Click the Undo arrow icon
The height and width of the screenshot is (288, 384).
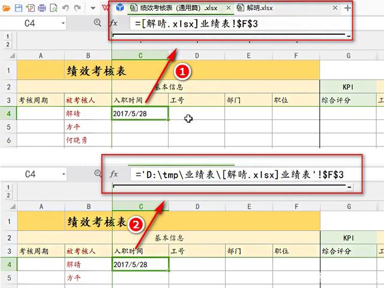pos(65,8)
